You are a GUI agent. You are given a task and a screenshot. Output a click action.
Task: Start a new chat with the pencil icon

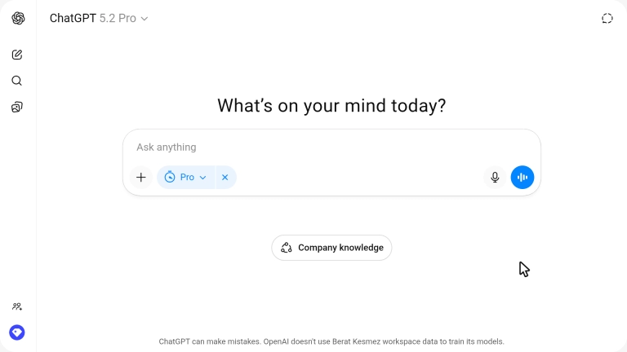17,55
